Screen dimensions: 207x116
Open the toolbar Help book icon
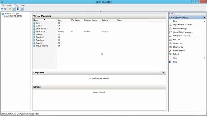(18, 9)
